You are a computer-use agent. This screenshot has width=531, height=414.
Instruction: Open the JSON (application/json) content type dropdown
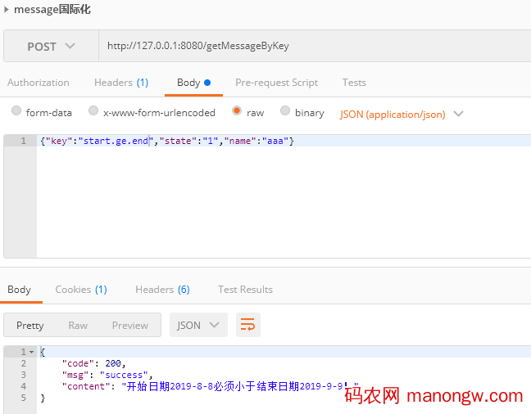click(402, 114)
